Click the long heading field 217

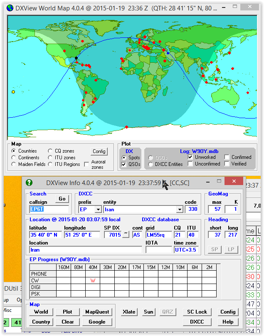[232, 235]
